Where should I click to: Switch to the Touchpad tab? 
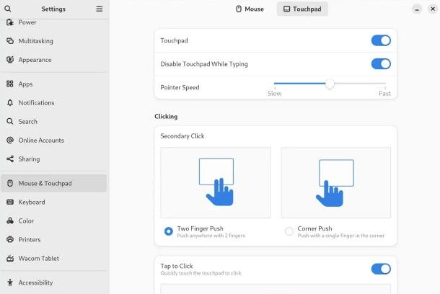coord(302,9)
